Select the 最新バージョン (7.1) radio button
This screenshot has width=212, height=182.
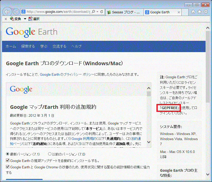point(7,154)
